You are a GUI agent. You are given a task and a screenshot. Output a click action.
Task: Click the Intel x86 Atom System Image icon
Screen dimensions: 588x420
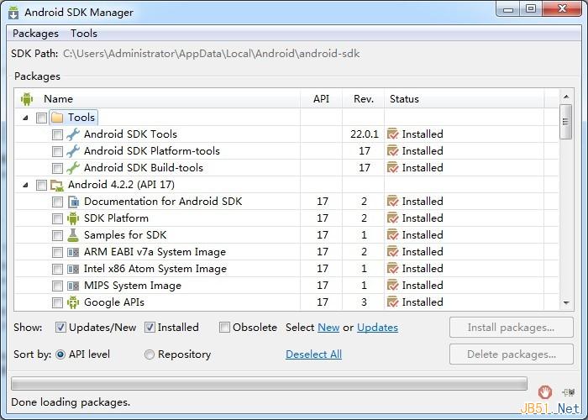(73, 269)
